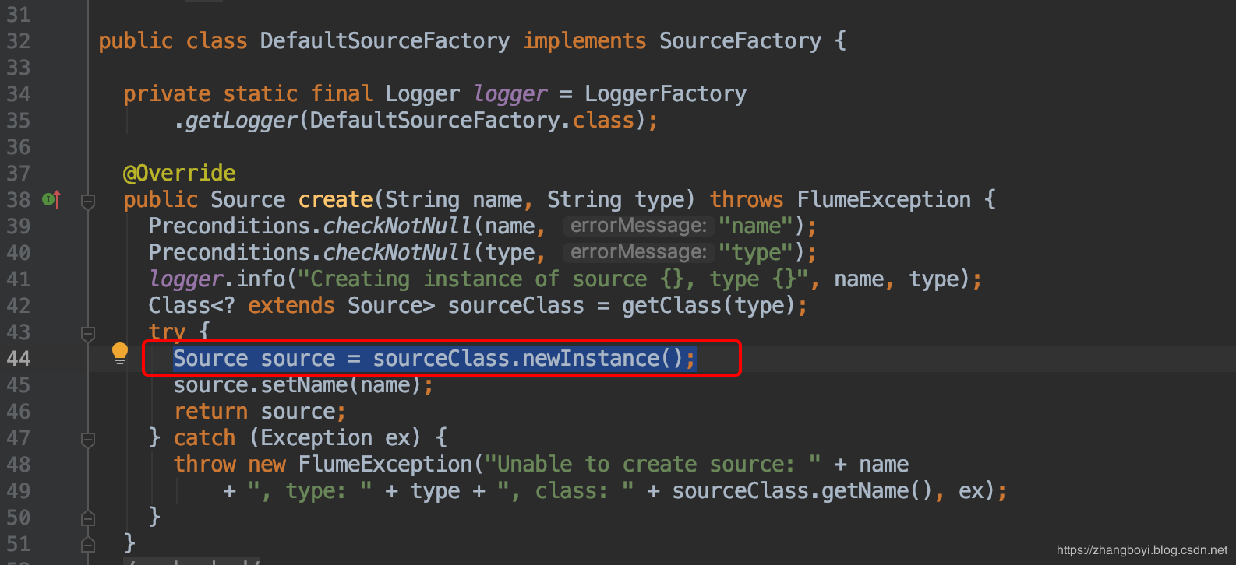Click the extends keyword on line 42

[291, 306]
